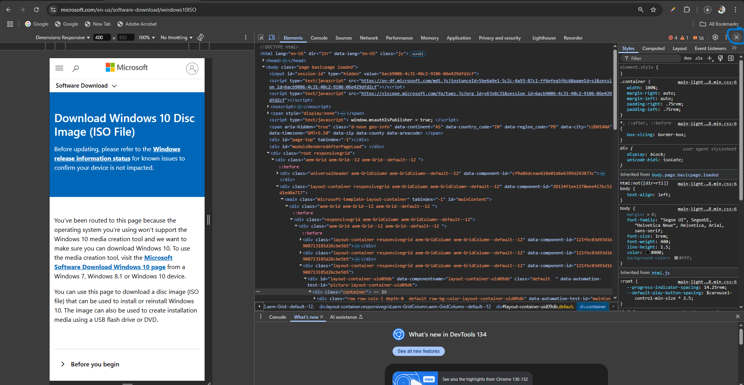Open the page's search magnifier icon

tap(76, 68)
